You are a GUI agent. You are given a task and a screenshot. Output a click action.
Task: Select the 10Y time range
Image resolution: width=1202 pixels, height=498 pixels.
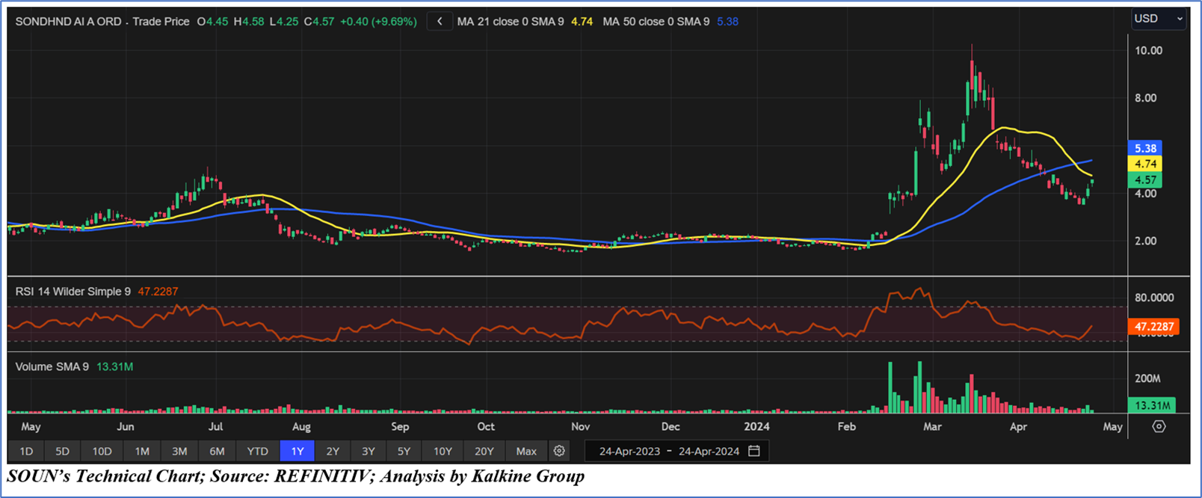(x=443, y=451)
